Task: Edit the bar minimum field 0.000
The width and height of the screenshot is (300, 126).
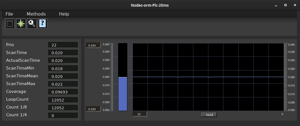Action: (x=93, y=109)
